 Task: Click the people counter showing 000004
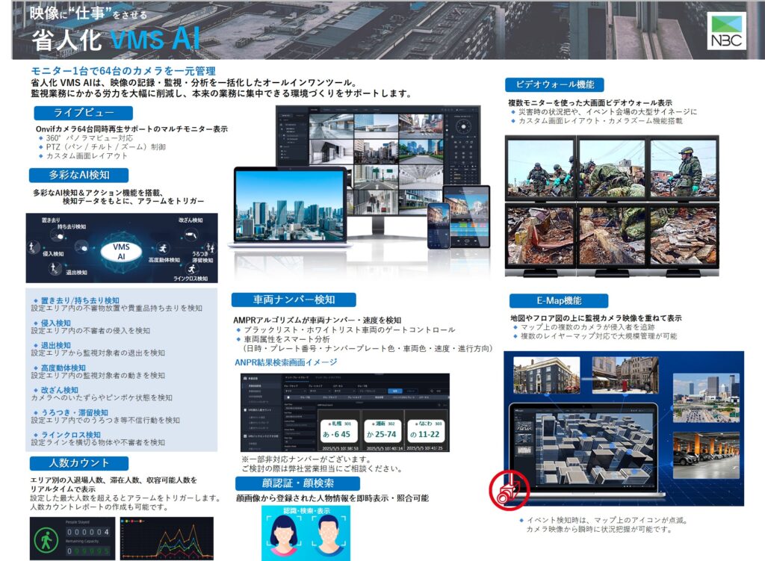(x=88, y=532)
